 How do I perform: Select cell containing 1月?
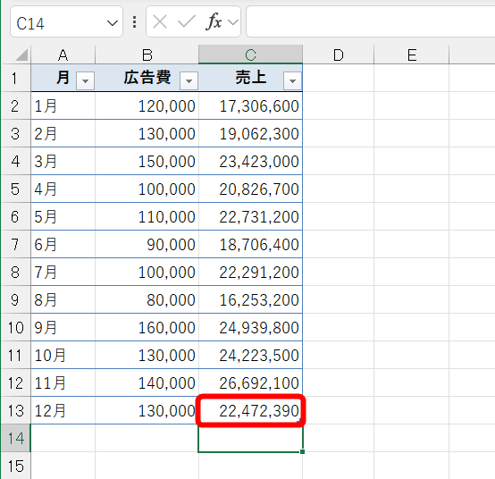63,105
